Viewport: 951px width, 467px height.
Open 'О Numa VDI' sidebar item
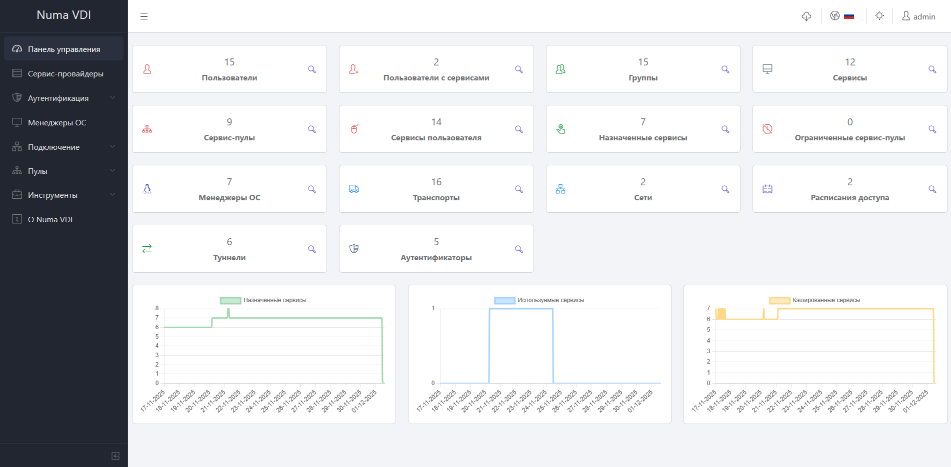coord(50,220)
